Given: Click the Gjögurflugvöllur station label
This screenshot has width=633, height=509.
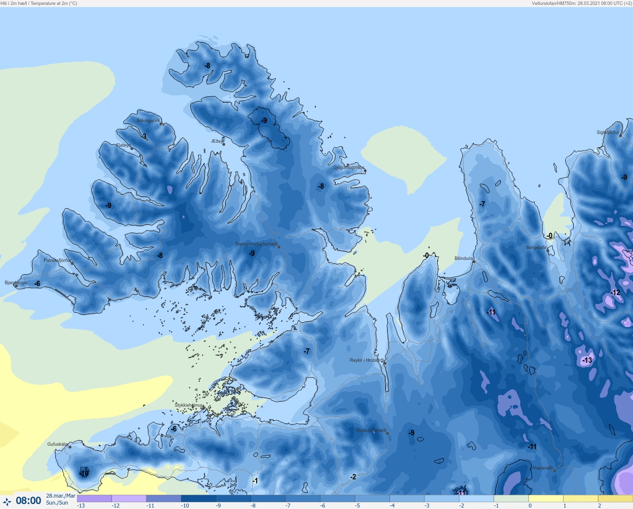Looking at the screenshot, I should (x=349, y=168).
